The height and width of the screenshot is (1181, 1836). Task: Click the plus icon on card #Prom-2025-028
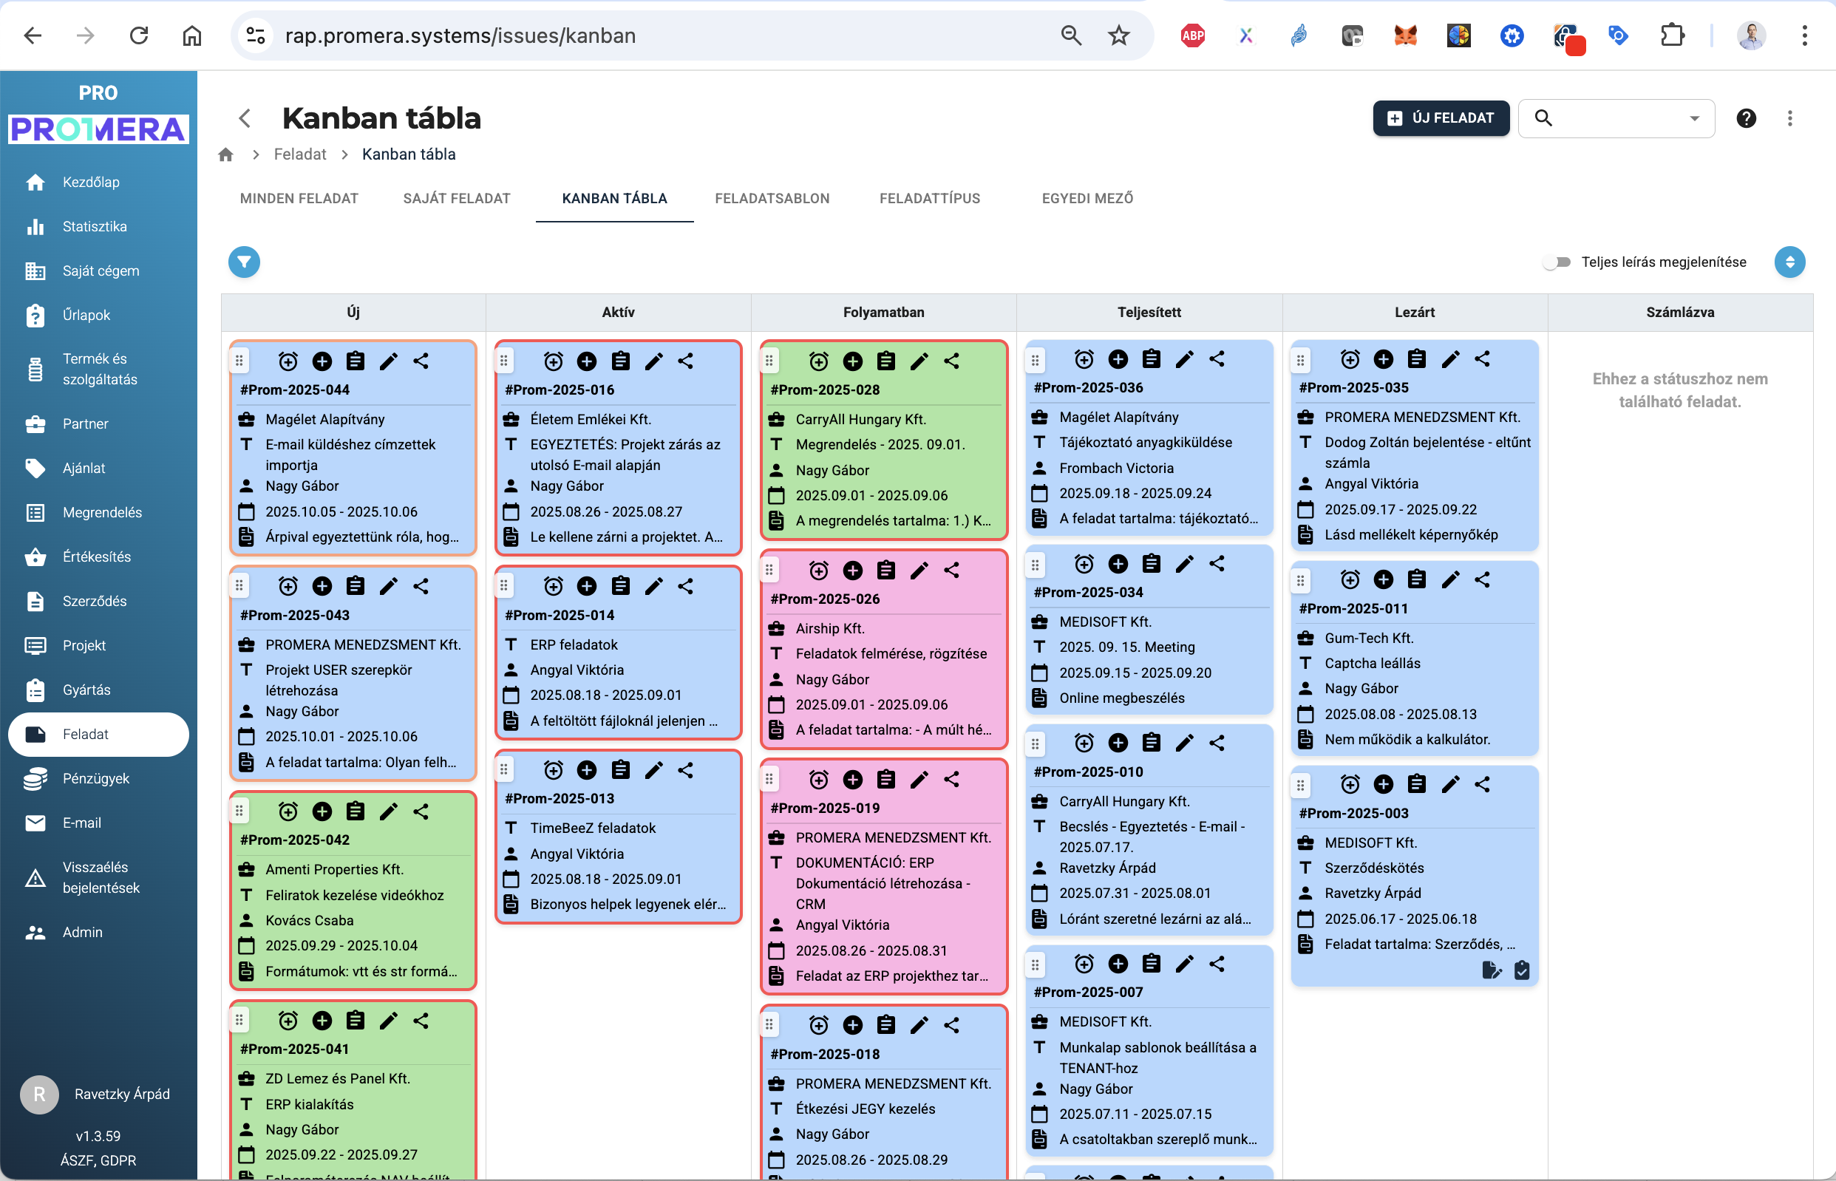[x=853, y=361]
